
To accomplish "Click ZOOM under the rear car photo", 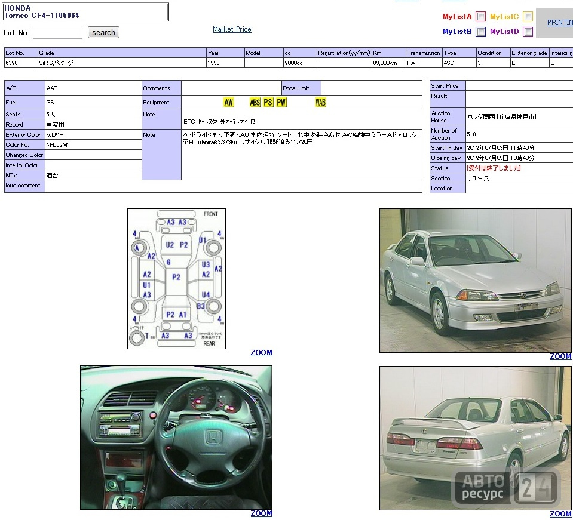I will pyautogui.click(x=560, y=514).
